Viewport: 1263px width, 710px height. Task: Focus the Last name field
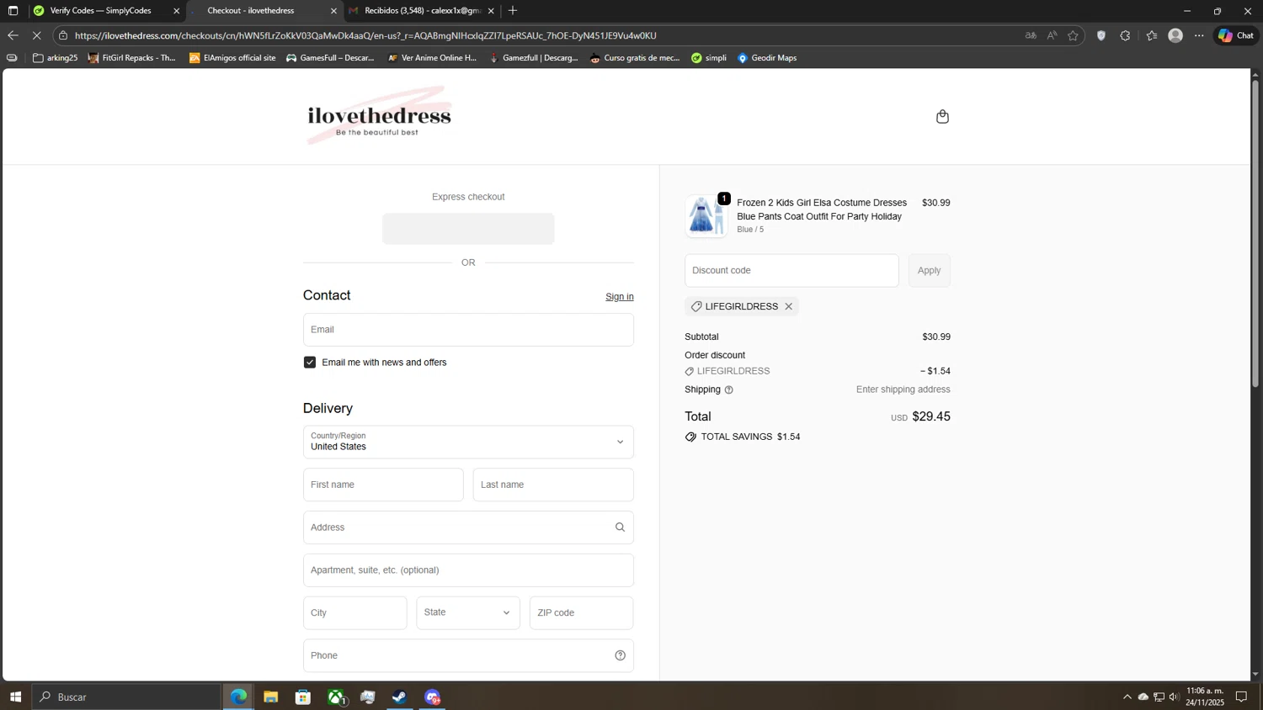pos(553,485)
